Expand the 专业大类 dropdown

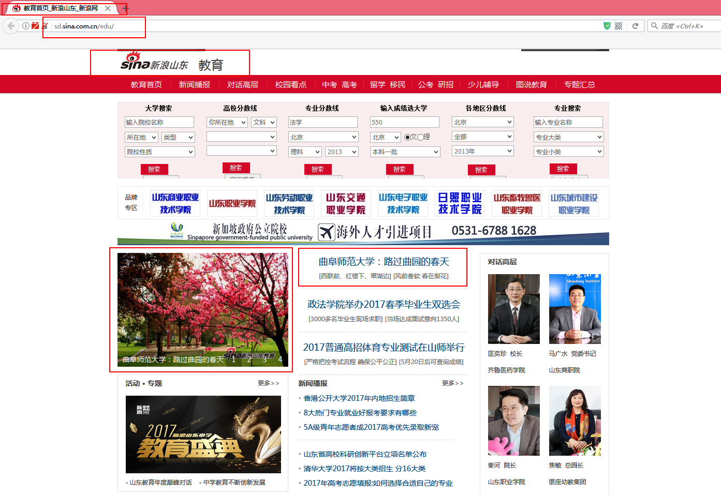pyautogui.click(x=568, y=137)
